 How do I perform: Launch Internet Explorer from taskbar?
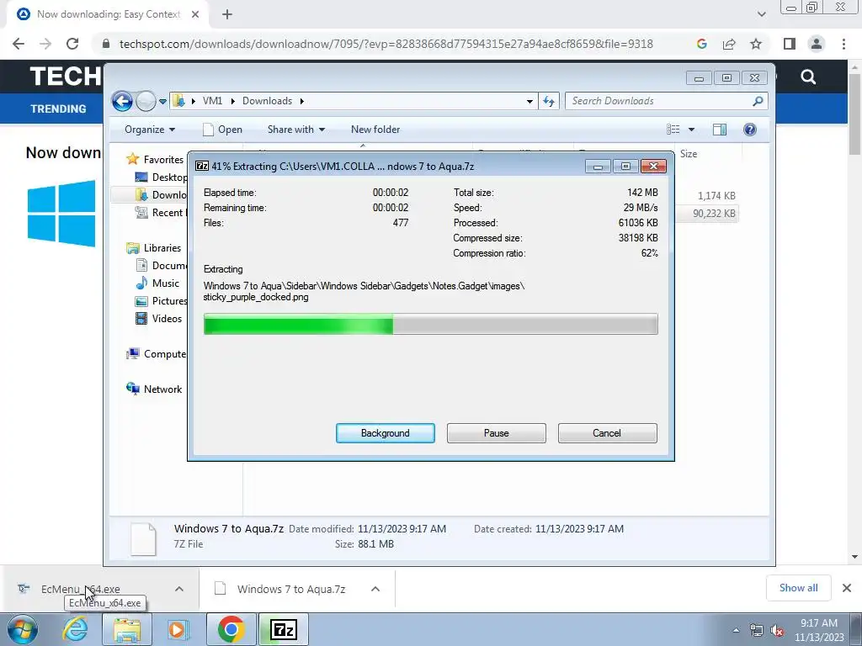pos(75,630)
